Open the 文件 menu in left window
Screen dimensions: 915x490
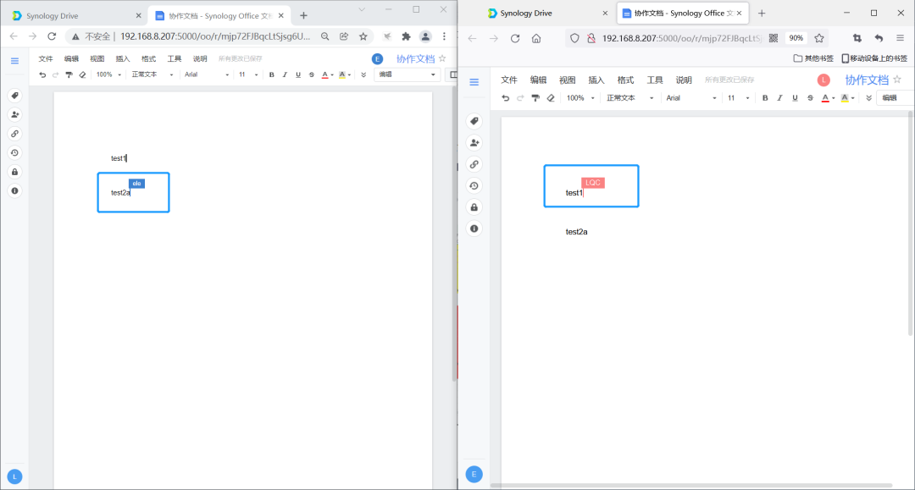tap(46, 59)
